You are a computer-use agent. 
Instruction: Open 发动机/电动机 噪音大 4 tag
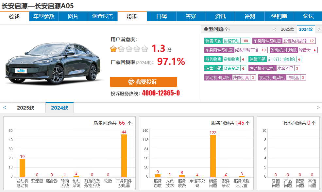(x=294, y=50)
